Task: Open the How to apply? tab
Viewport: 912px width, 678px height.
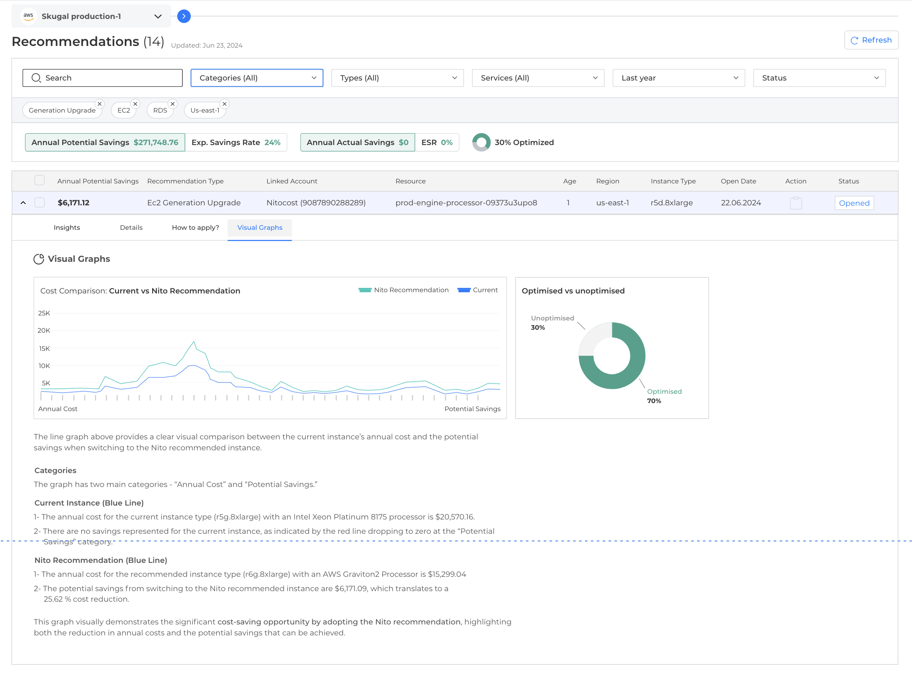Action: pos(195,228)
